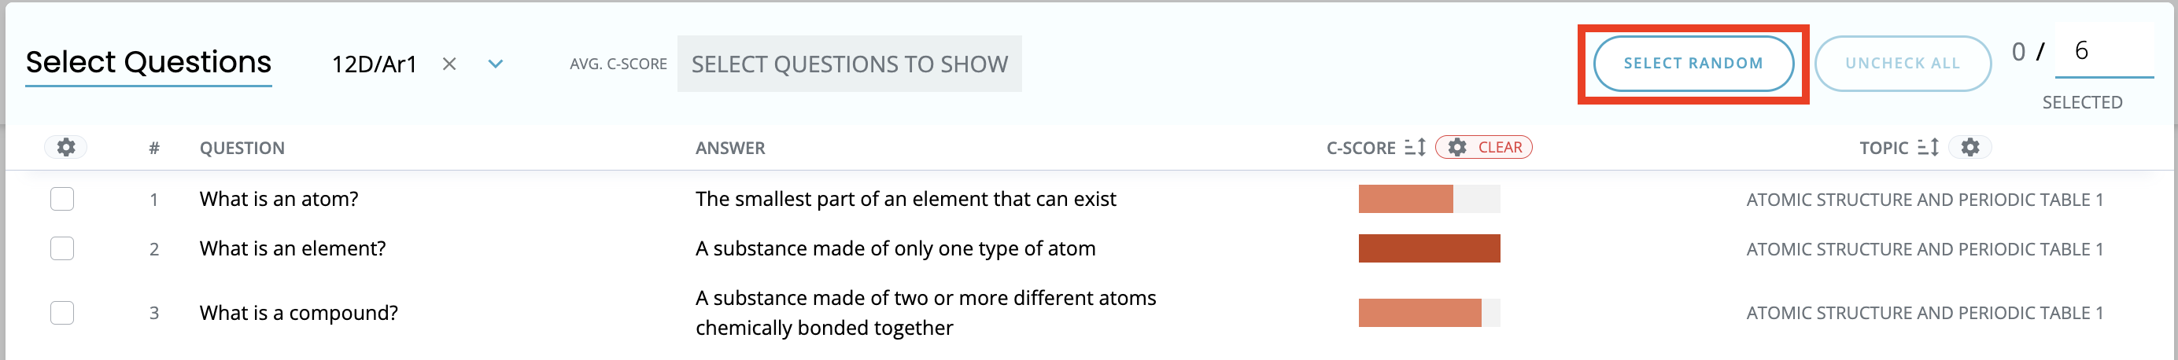The height and width of the screenshot is (360, 2178).
Task: Click the ANSWER column header
Action: pyautogui.click(x=729, y=148)
